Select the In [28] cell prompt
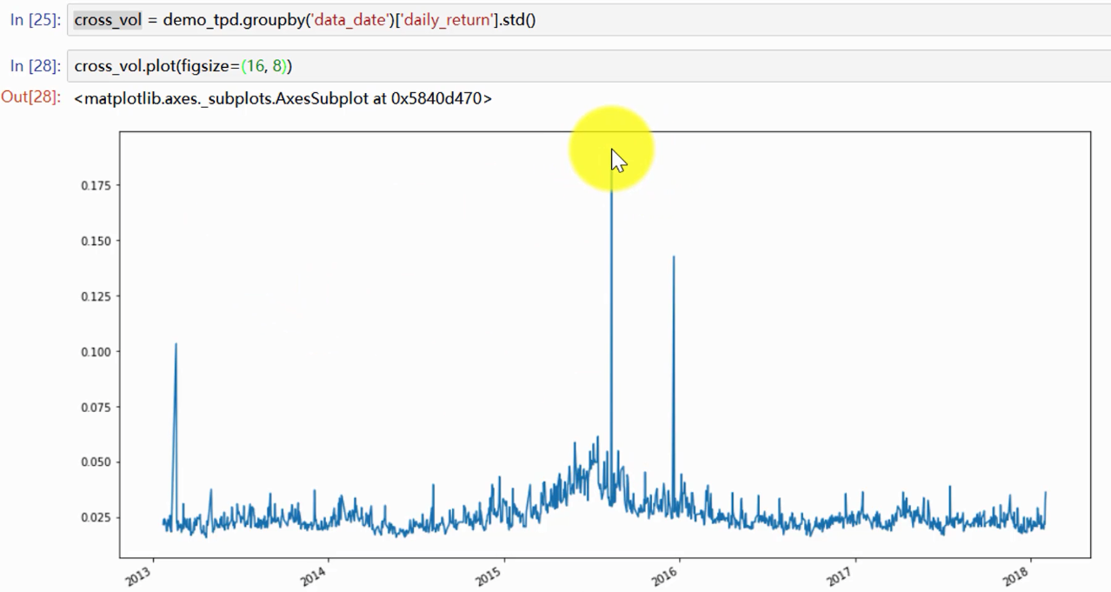This screenshot has height=592, width=1111. click(x=35, y=66)
